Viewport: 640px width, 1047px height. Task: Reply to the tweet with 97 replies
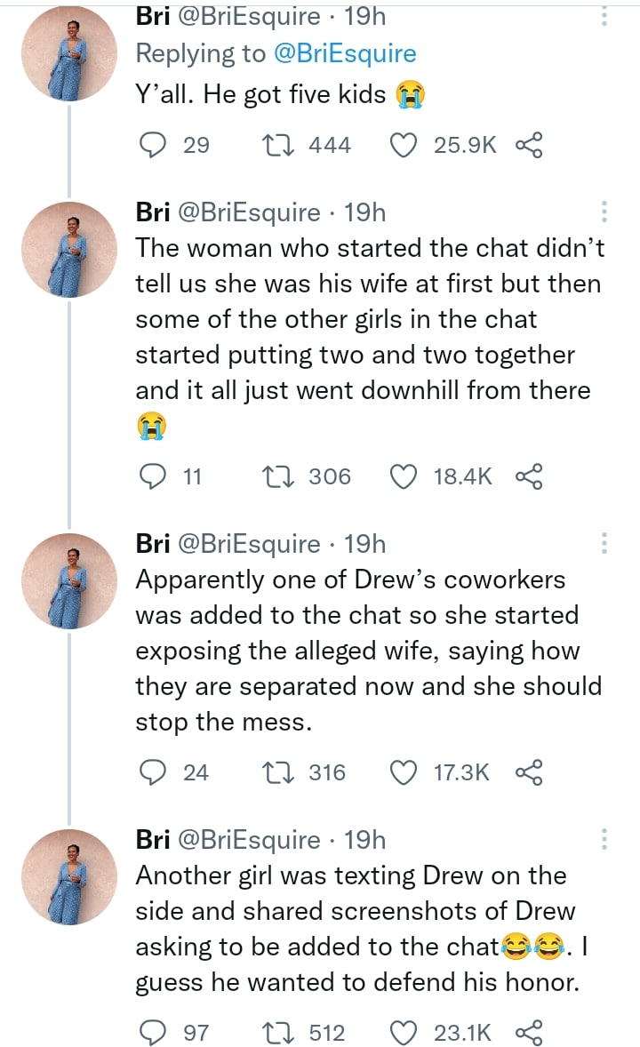click(156, 1032)
